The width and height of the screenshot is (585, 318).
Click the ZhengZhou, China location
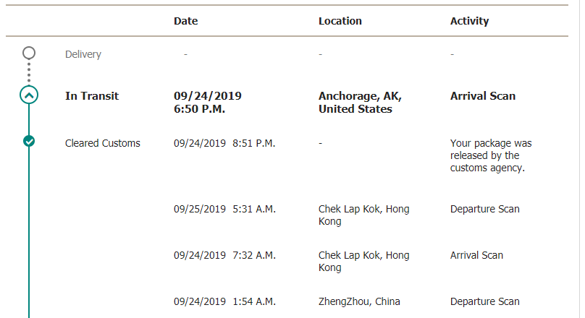point(359,301)
